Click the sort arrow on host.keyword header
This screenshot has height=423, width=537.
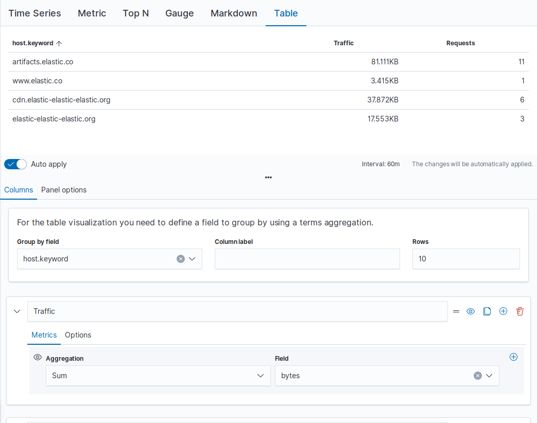point(59,43)
